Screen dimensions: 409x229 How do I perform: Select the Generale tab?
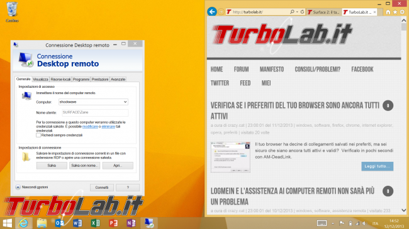[x=23, y=79]
